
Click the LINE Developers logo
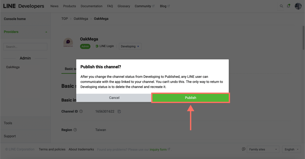24,6
